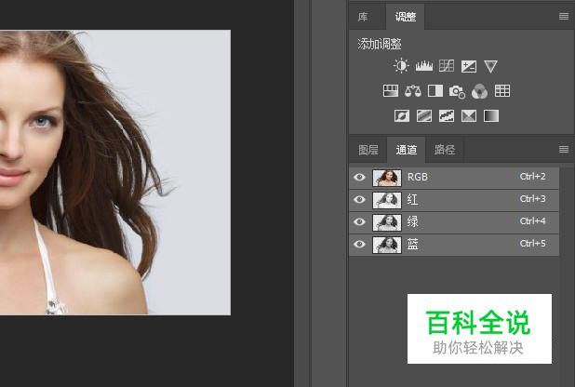Screen dimensions: 575x387
Task: Add Hue/Saturation adjustment
Action: pyautogui.click(x=391, y=91)
